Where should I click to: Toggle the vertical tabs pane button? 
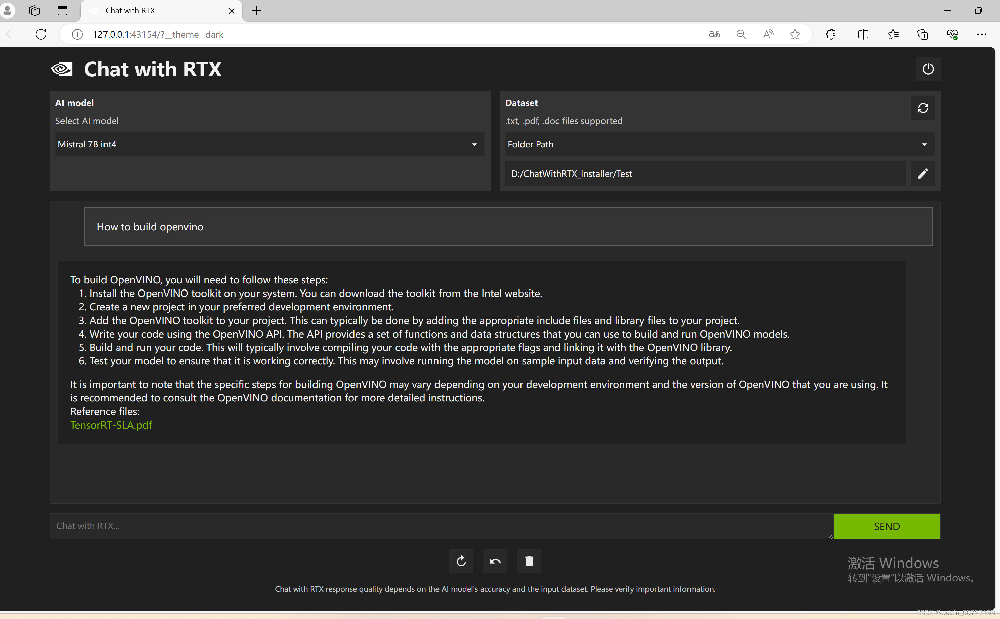(x=62, y=11)
